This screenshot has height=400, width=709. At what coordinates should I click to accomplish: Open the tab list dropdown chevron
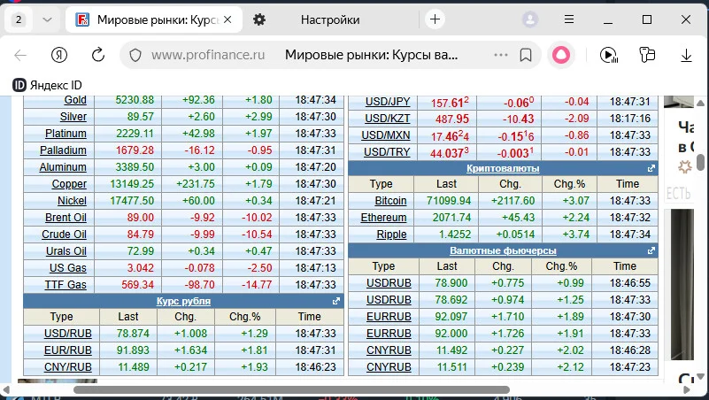(x=47, y=19)
